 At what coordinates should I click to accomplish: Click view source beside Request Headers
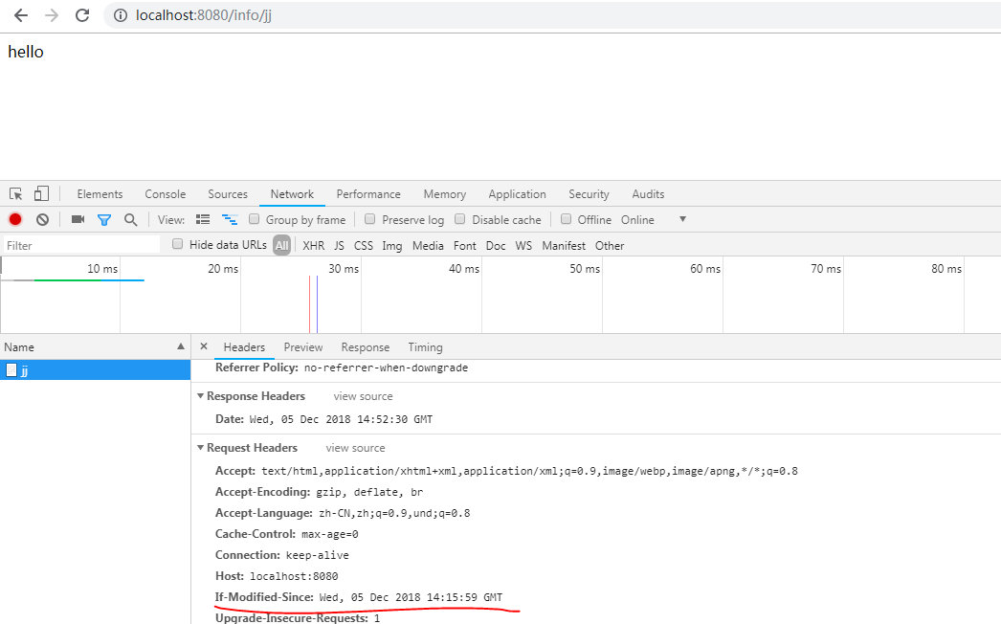(x=355, y=447)
